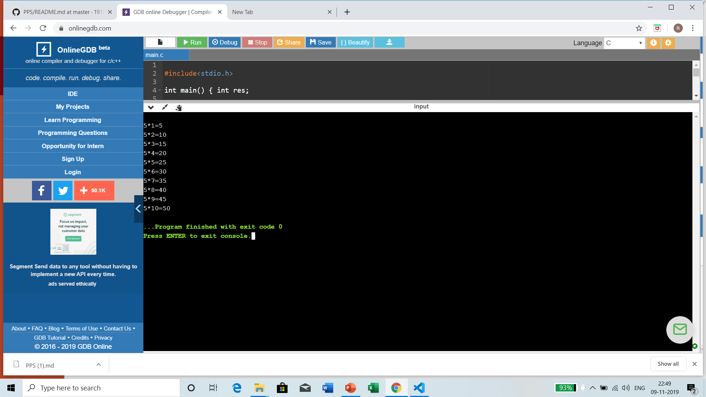Expand PPS (1).md download options
The height and width of the screenshot is (397, 706).
(x=99, y=365)
